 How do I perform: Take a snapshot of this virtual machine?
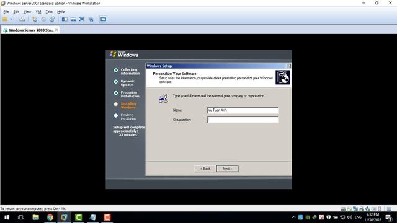pyautogui.click(x=35, y=19)
